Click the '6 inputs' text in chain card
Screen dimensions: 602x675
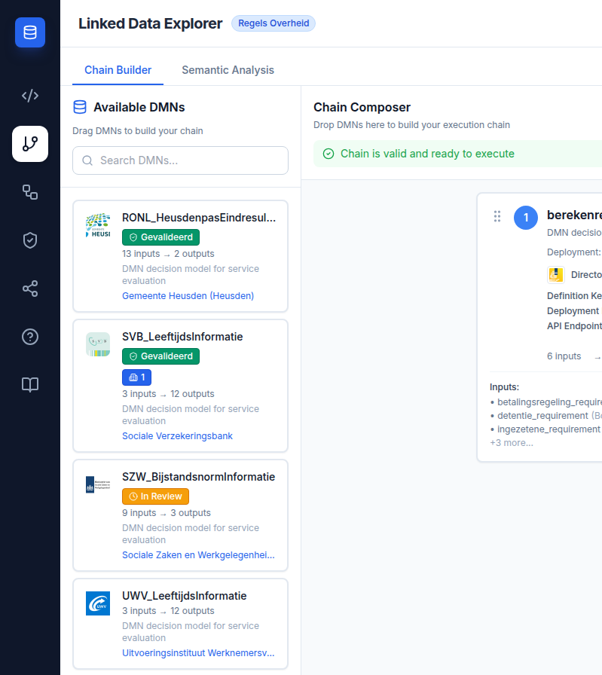pos(564,356)
